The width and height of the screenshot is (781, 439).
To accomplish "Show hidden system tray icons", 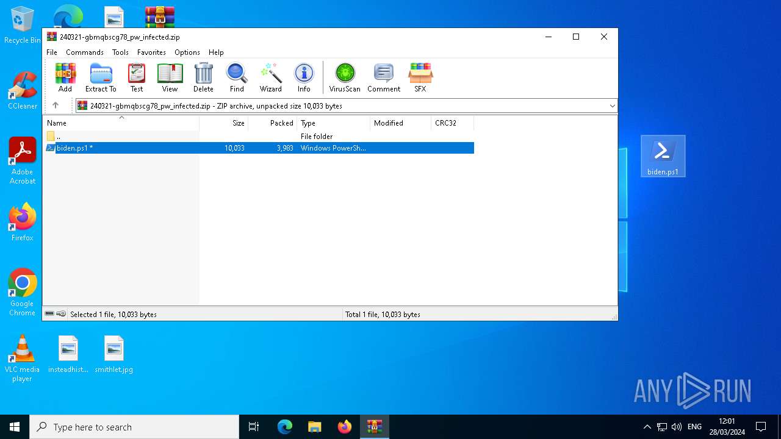I will [x=647, y=427].
